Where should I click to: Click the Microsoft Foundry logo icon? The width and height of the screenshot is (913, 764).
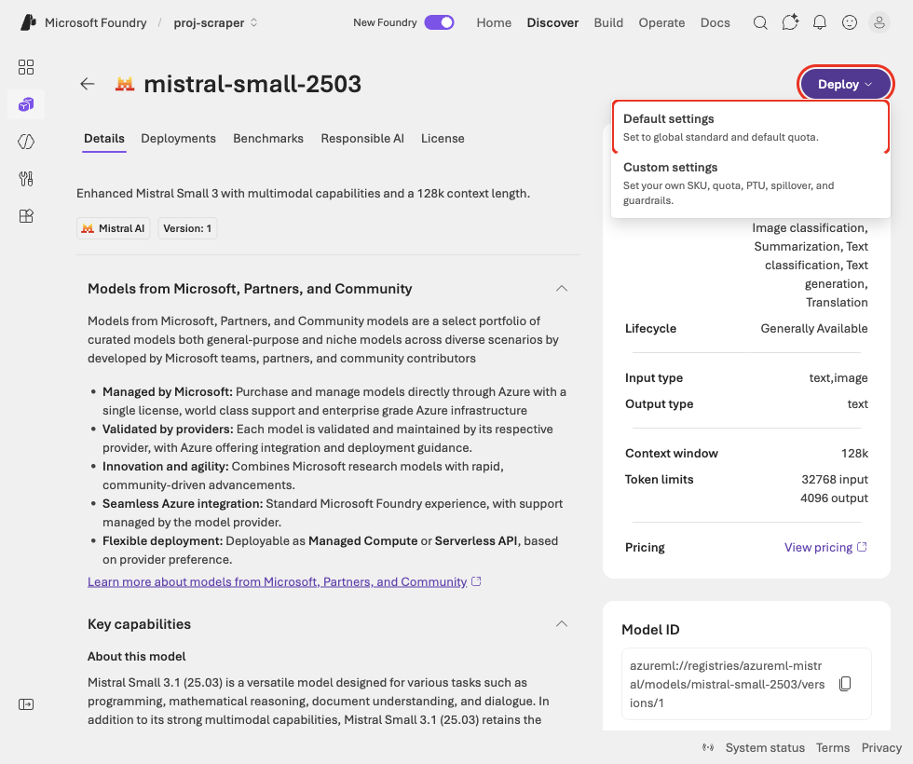[28, 22]
